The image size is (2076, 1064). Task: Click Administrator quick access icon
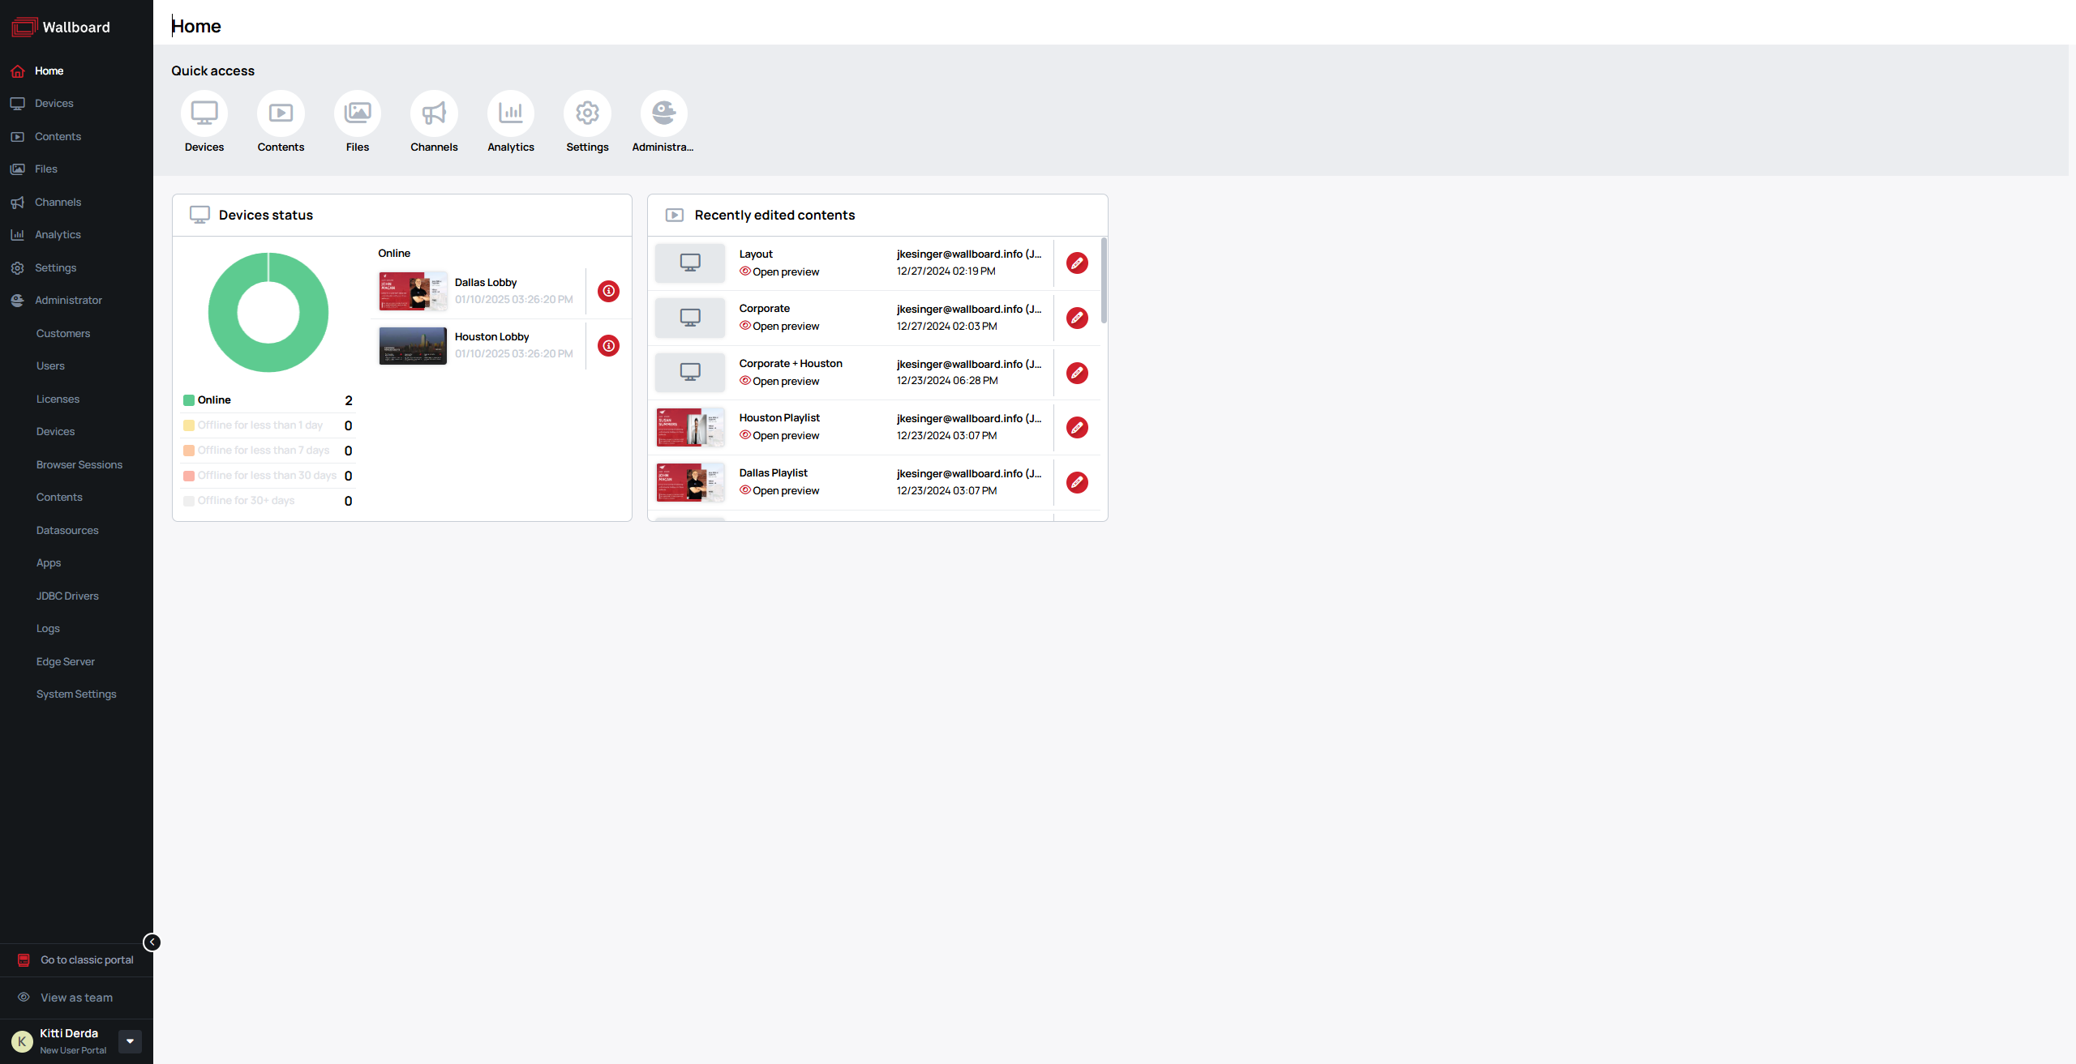click(663, 113)
